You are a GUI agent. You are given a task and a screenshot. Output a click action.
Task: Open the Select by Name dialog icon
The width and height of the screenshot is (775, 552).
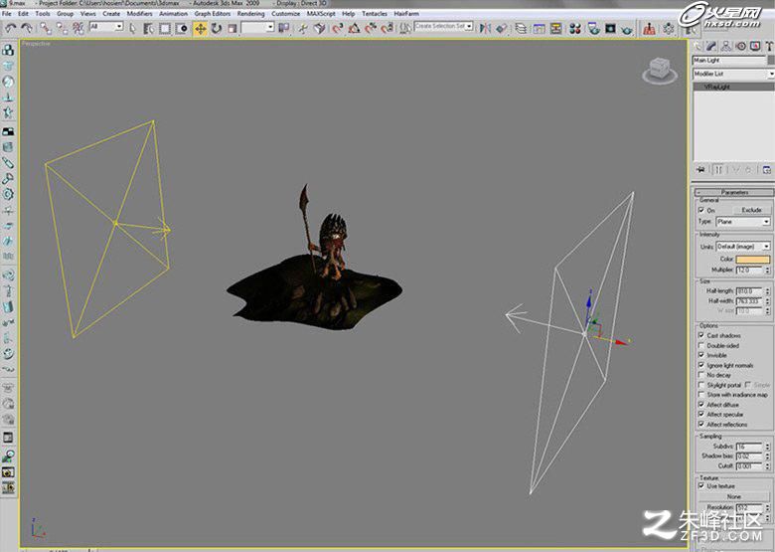point(149,28)
